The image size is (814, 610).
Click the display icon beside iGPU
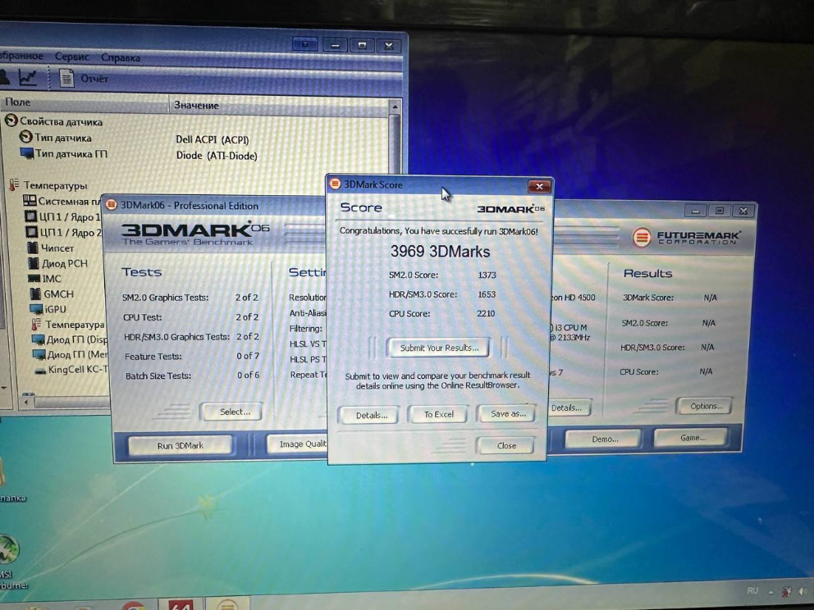(x=36, y=309)
